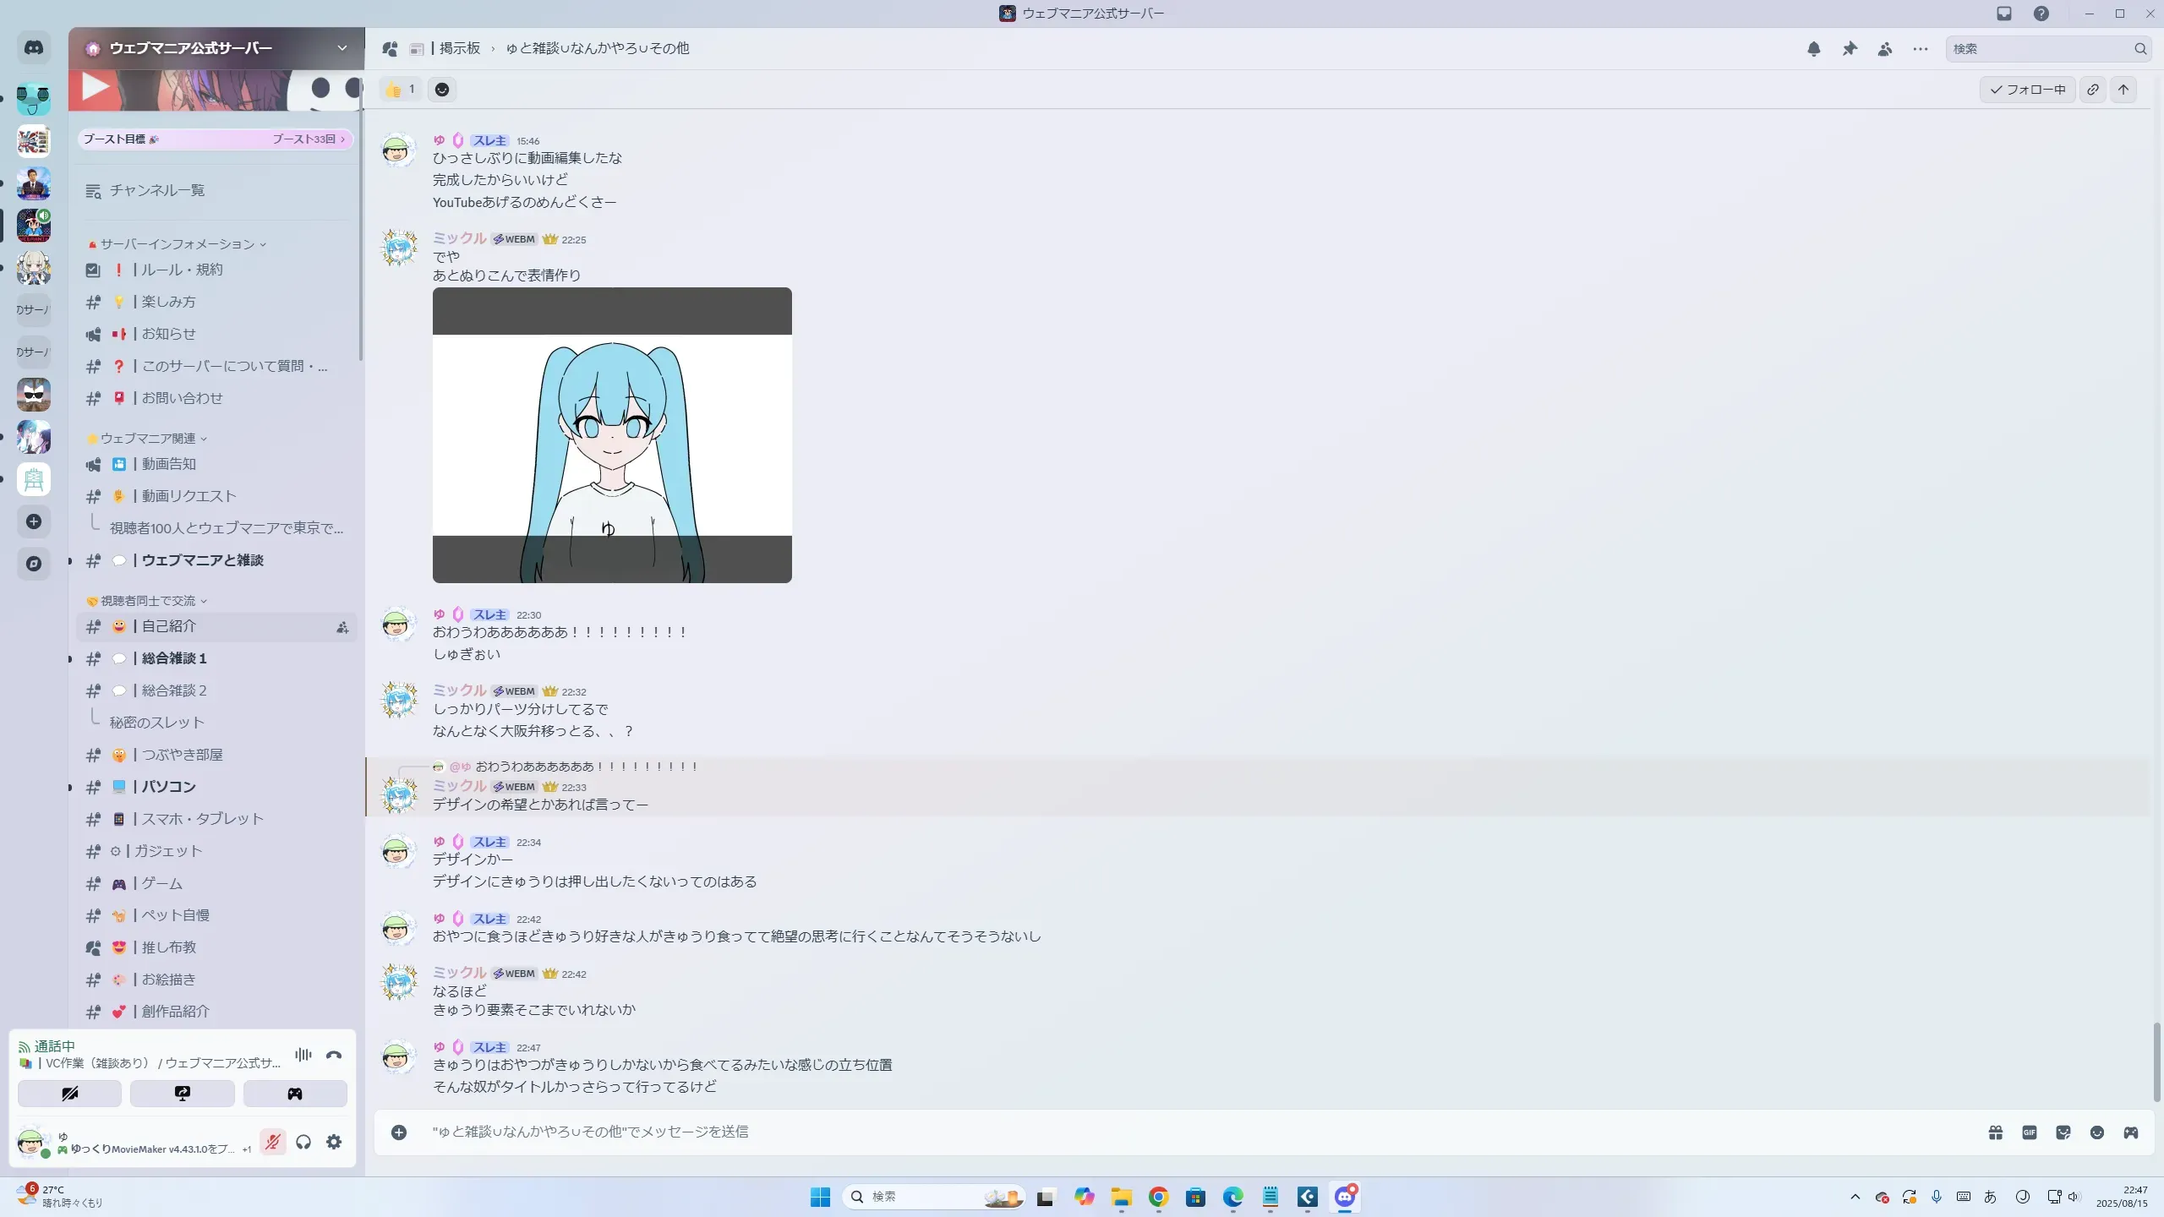Open user settings gear icon
The width and height of the screenshot is (2164, 1217).
334,1143
